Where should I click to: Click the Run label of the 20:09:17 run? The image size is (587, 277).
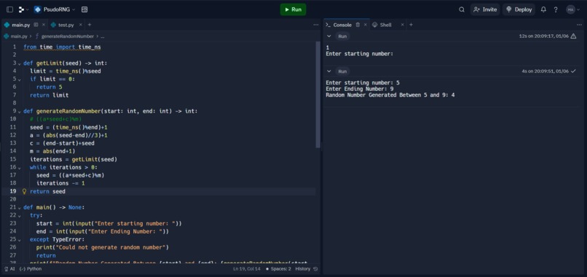(342, 36)
